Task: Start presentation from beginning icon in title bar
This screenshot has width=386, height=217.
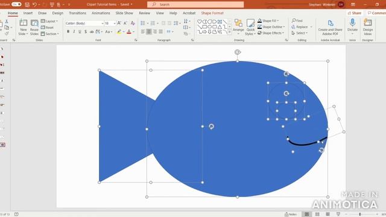Action: coord(52,4)
